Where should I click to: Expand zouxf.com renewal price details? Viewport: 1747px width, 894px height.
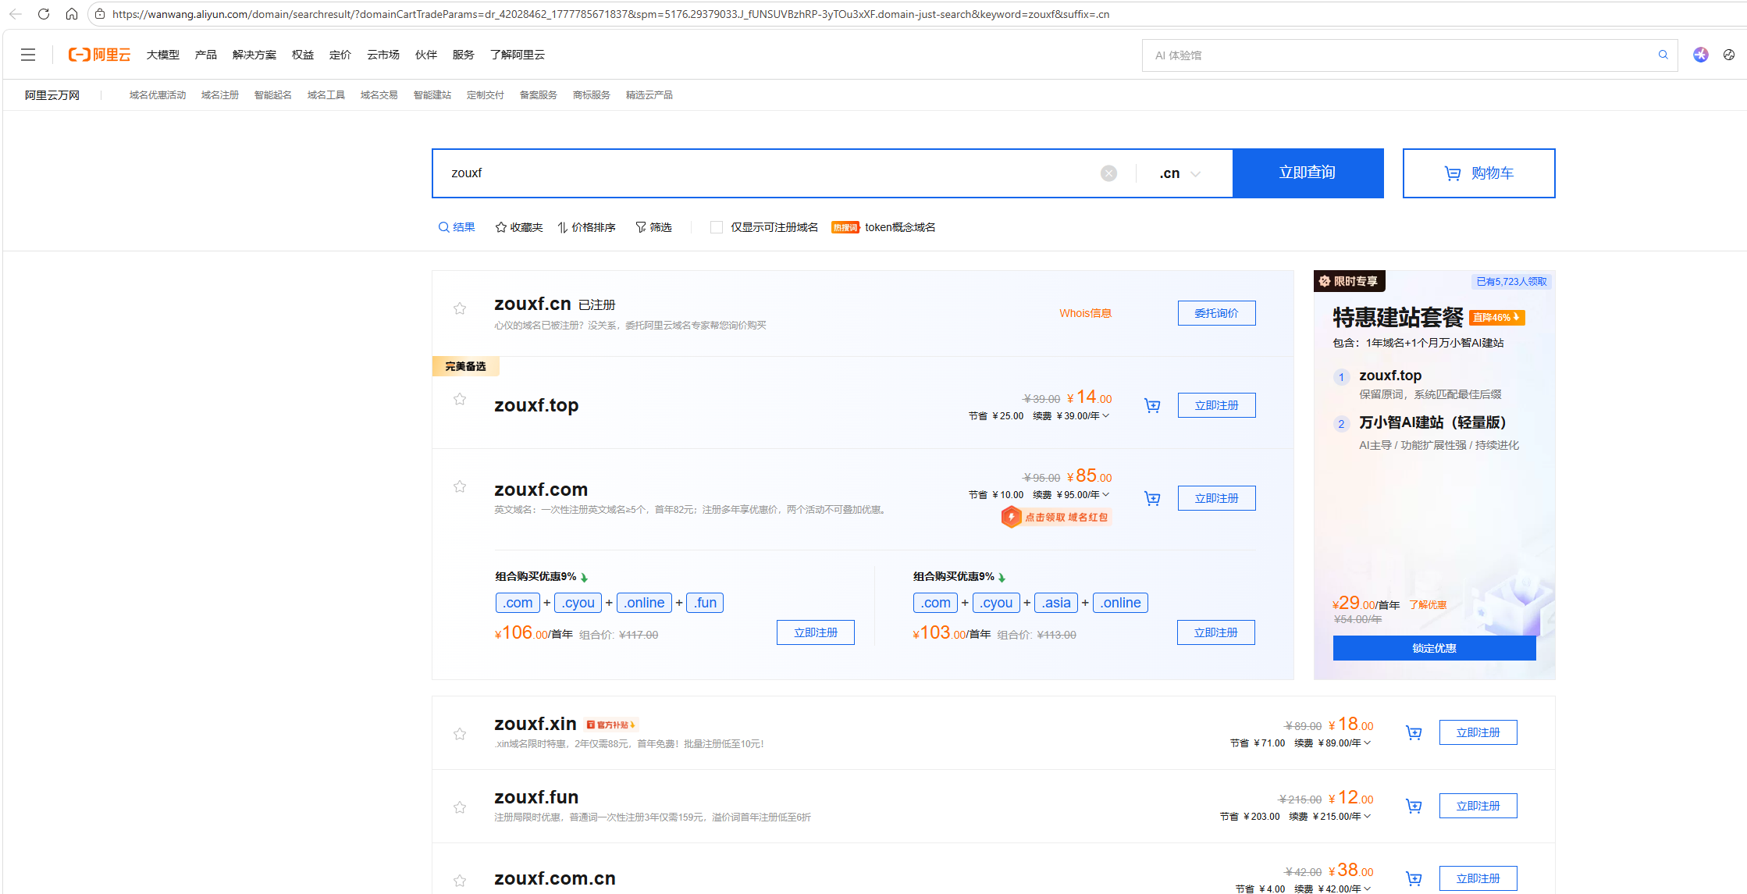click(1105, 495)
